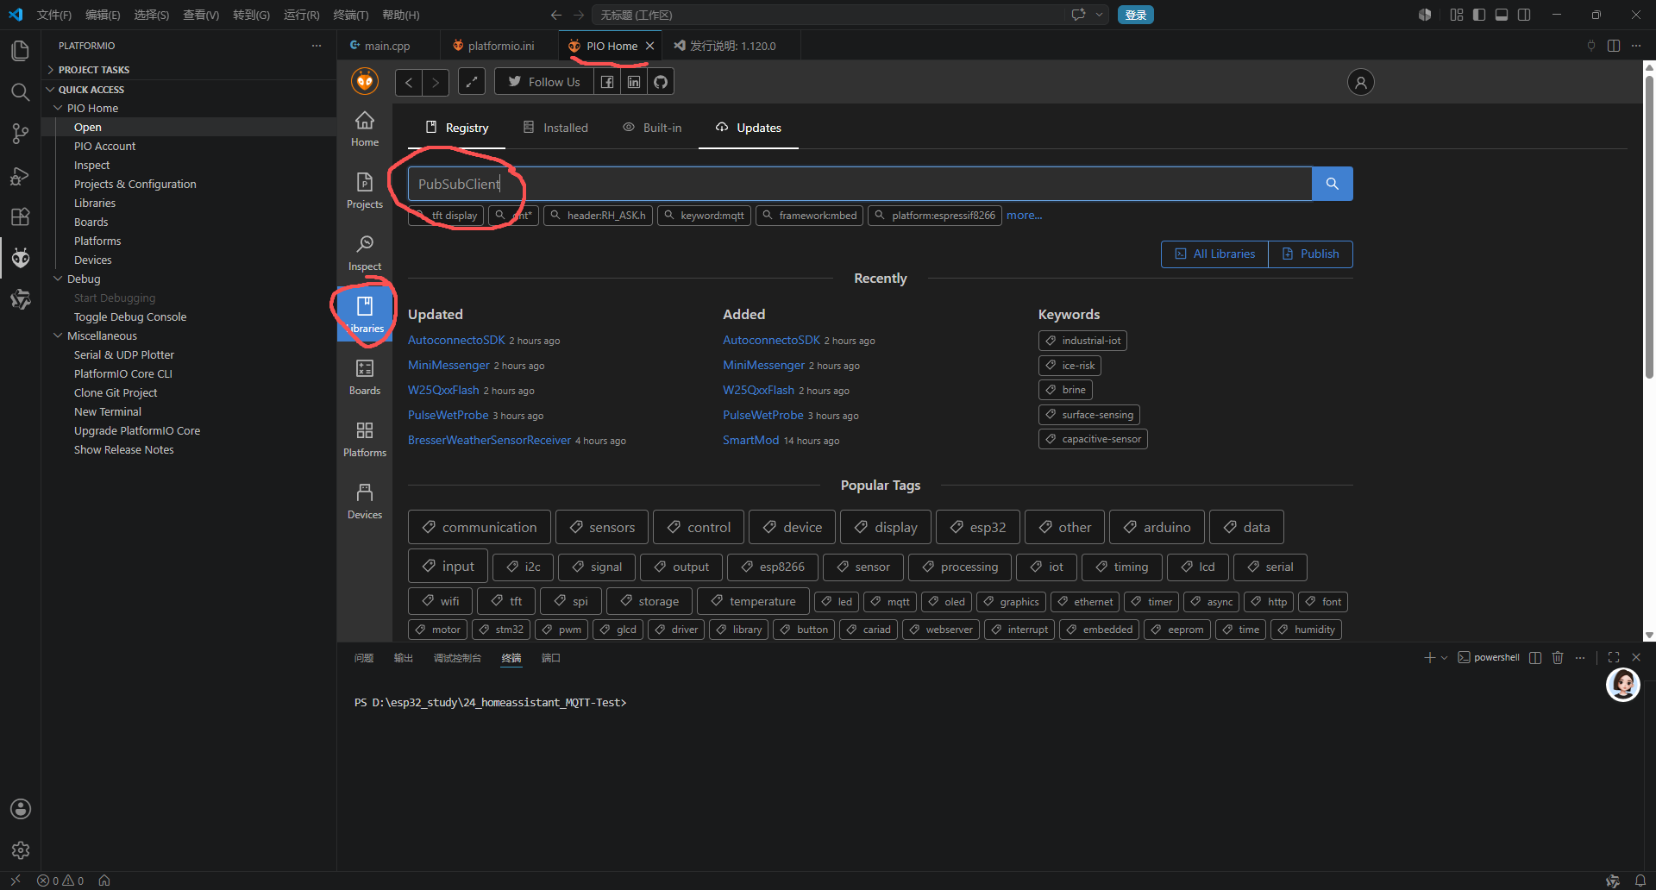
Task: Open notifications bell in status bar
Action: point(1640,881)
